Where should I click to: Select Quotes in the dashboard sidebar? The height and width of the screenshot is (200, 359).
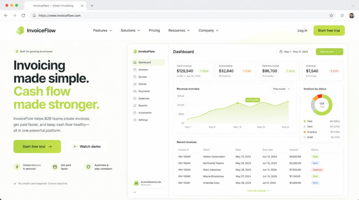148,77
